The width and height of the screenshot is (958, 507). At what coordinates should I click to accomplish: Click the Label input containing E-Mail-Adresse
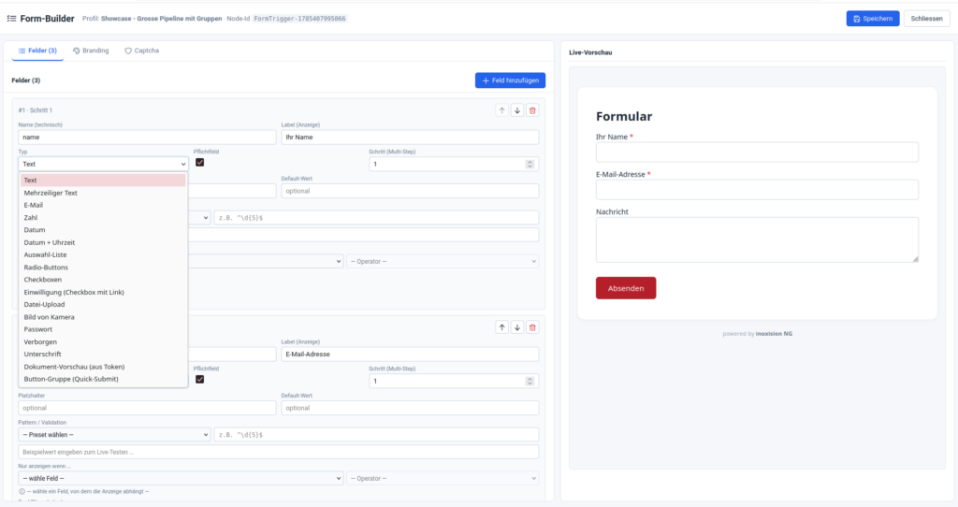click(x=410, y=355)
